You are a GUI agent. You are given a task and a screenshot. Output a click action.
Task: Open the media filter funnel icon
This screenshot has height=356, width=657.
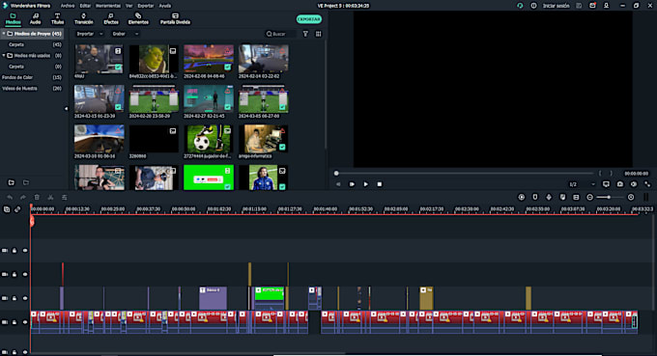click(x=305, y=34)
